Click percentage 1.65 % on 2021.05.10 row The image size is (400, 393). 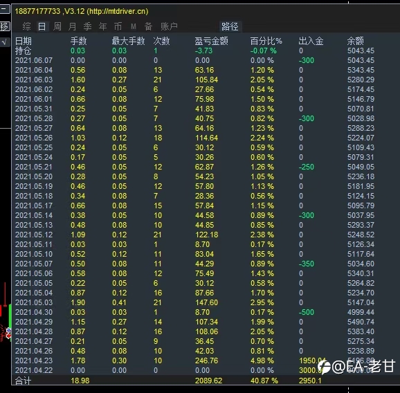pyautogui.click(x=262, y=254)
